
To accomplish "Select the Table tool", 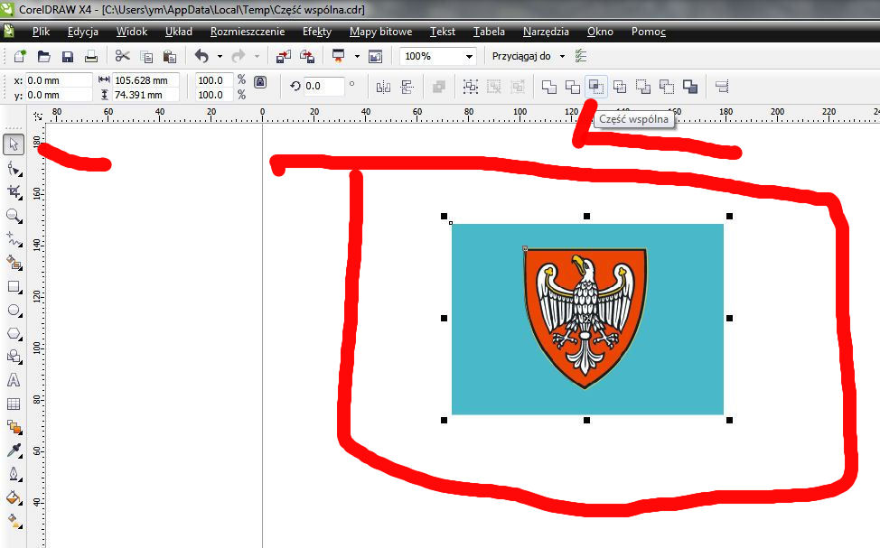I will (14, 404).
